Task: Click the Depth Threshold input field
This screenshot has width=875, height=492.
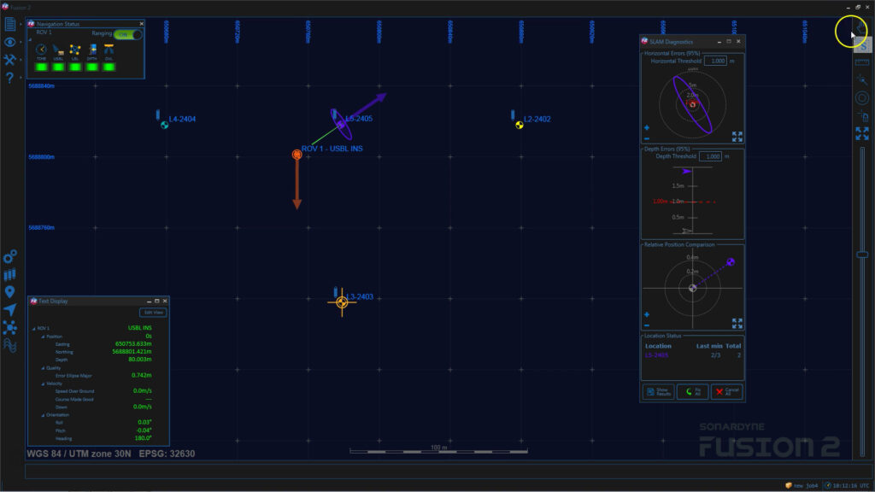Action: (710, 157)
